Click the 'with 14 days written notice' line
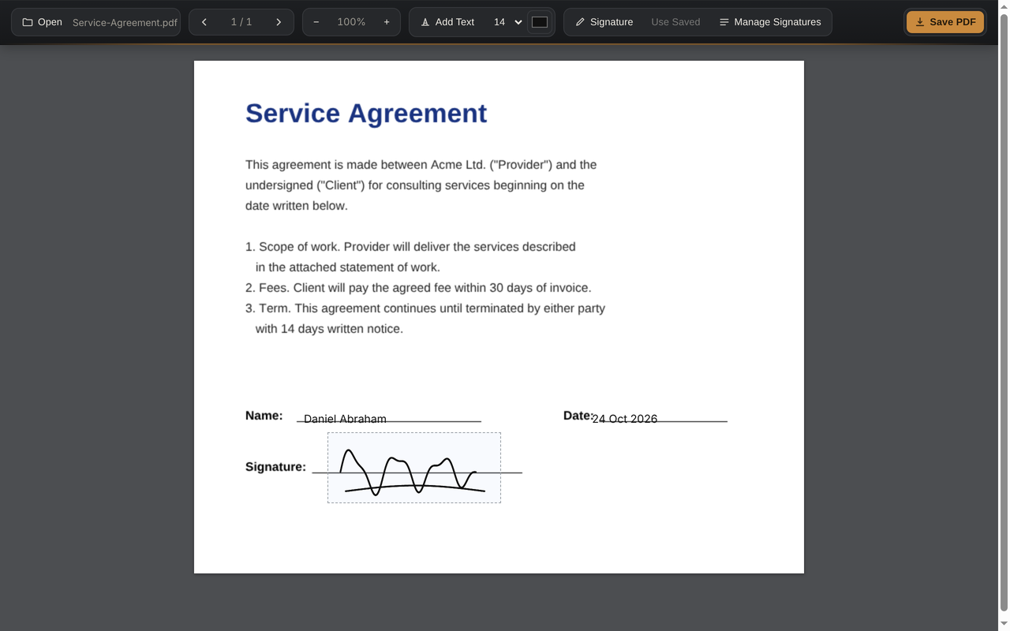 pyautogui.click(x=329, y=329)
